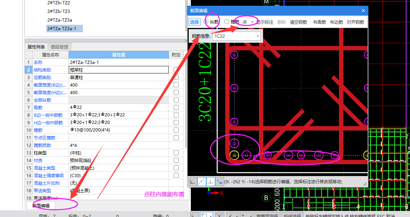The height and width of the screenshot is (217, 410).
Task: Check the 附加 box for 柱类型
Action: [176, 153]
